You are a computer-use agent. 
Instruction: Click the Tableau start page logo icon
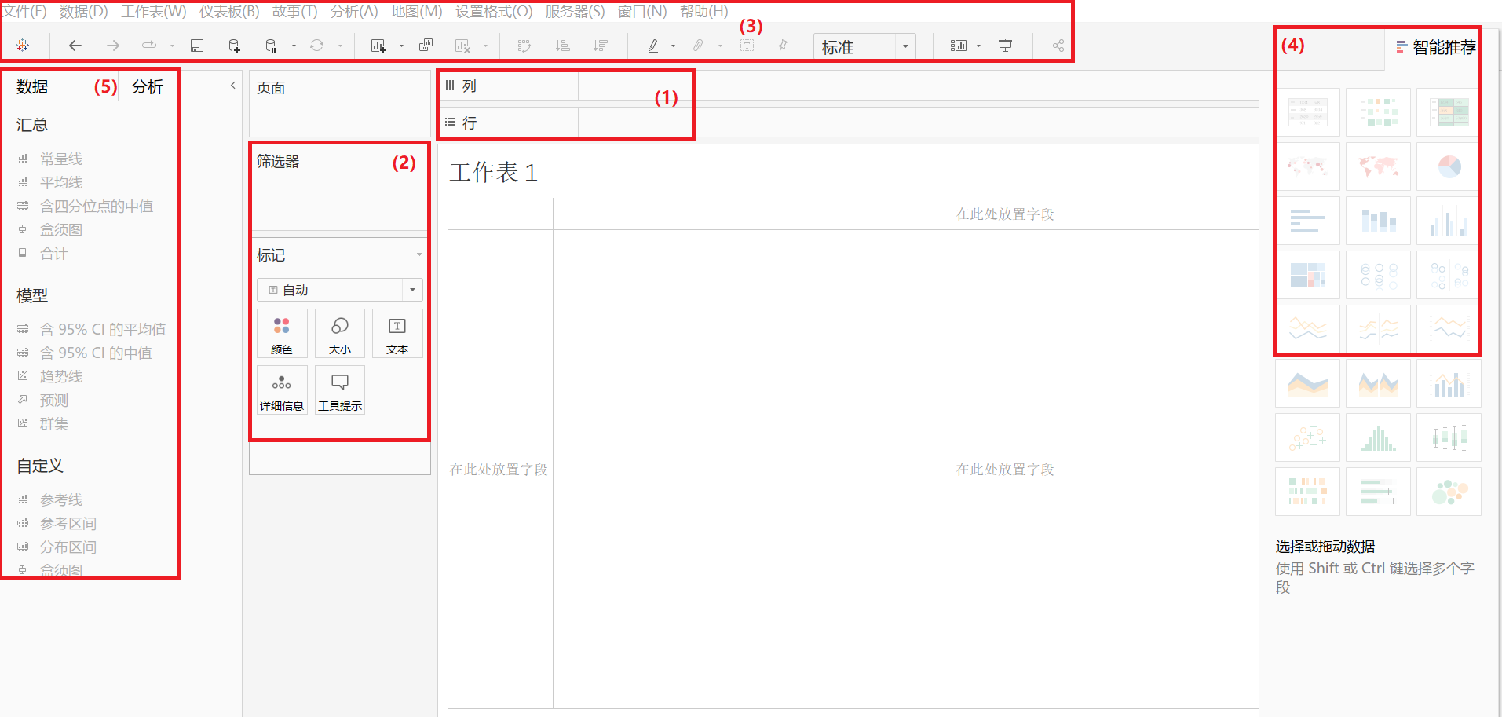point(23,46)
